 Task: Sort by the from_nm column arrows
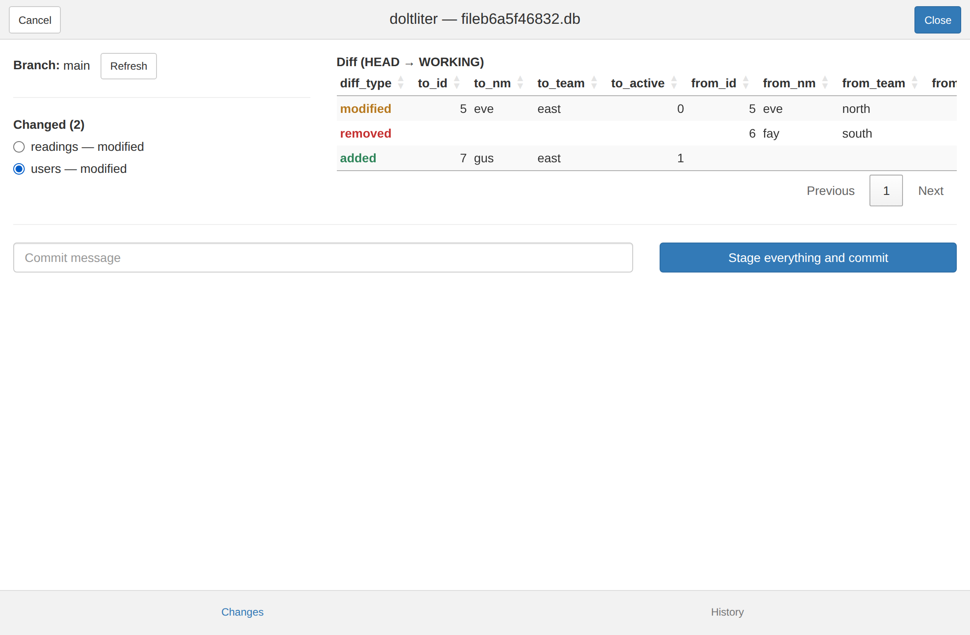824,83
